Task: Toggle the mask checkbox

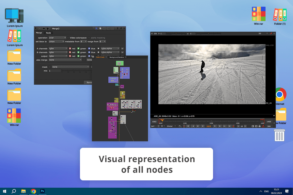Action: tap(50, 67)
